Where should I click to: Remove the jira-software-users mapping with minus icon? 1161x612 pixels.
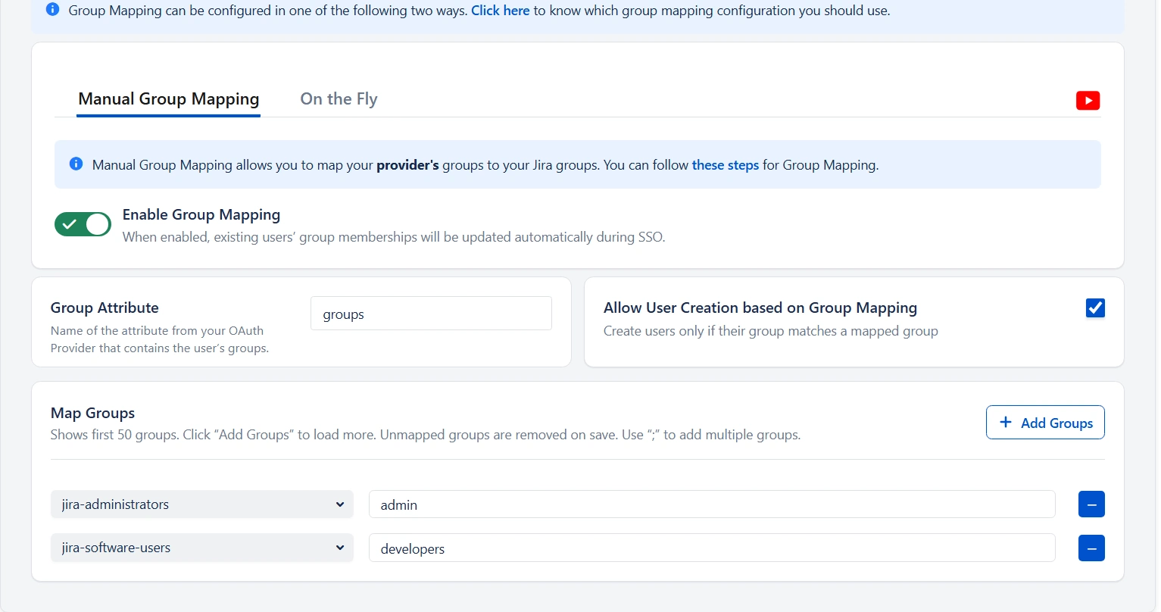[x=1091, y=548]
